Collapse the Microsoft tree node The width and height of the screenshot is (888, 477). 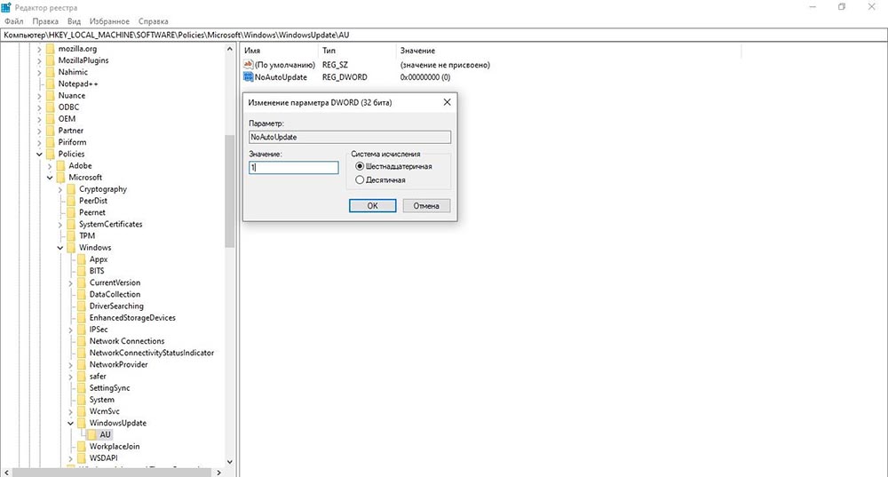click(50, 178)
